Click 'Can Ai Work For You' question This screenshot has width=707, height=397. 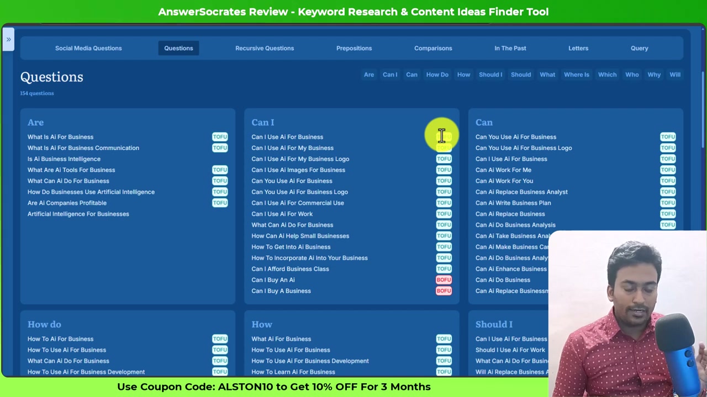coord(504,181)
